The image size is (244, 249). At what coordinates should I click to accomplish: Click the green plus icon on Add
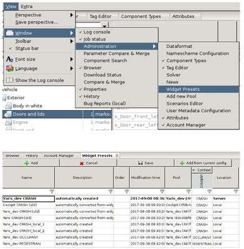click(27, 163)
